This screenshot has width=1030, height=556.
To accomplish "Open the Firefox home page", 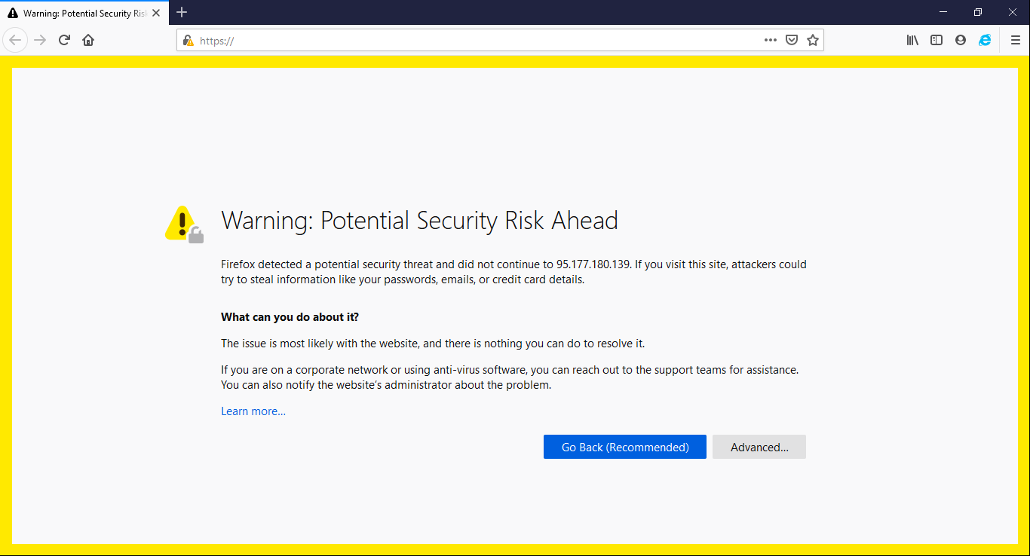I will [88, 40].
